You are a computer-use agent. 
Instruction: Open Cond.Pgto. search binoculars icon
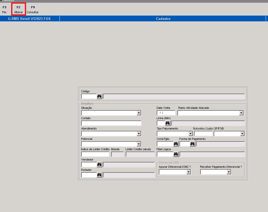tap(176, 144)
